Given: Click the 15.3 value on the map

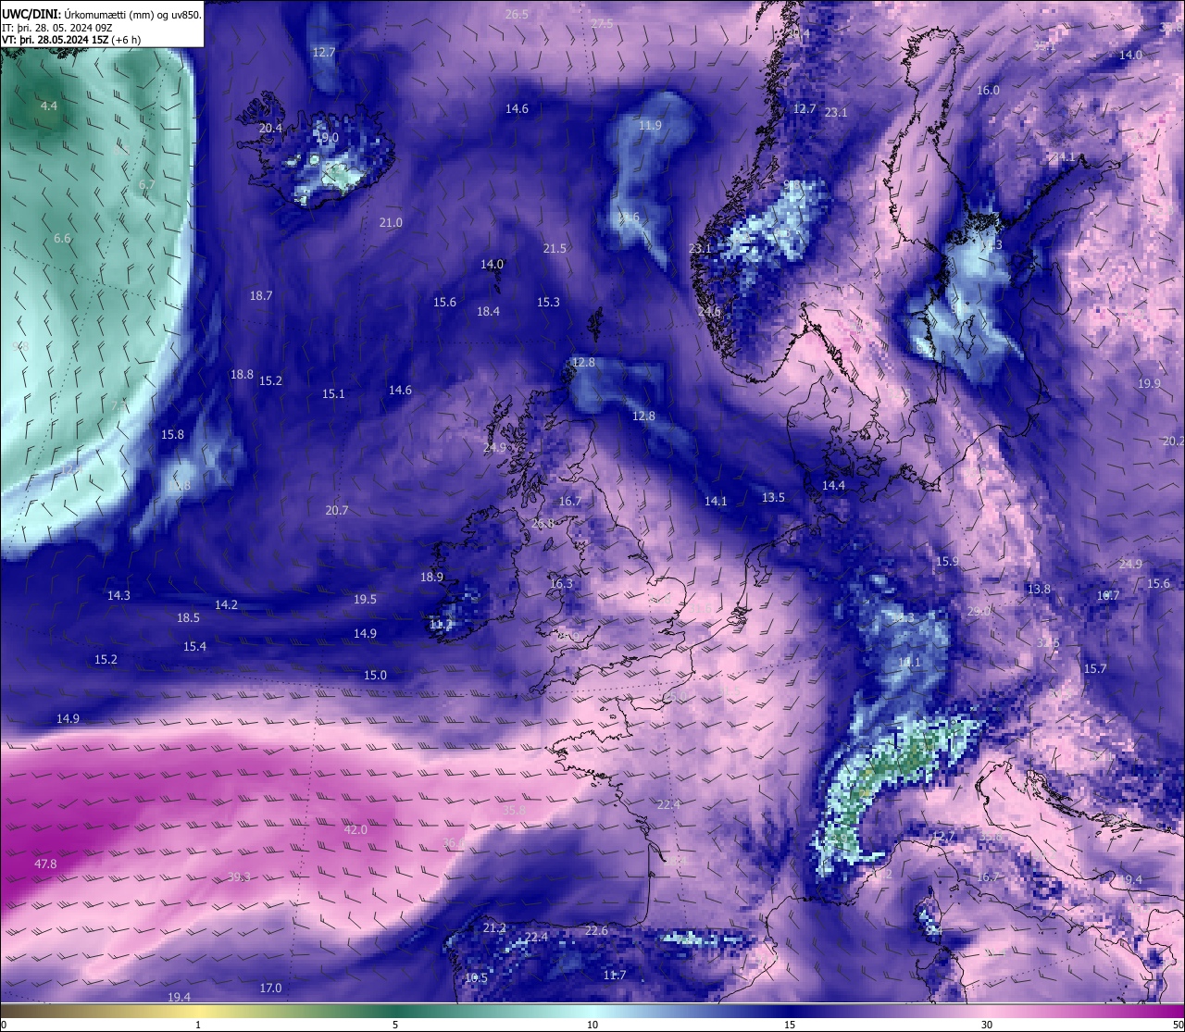Looking at the screenshot, I should [548, 303].
